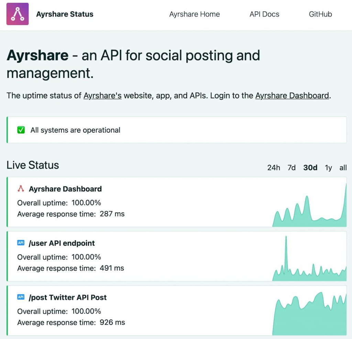Click the /post Twitter API response graph

click(x=309, y=314)
